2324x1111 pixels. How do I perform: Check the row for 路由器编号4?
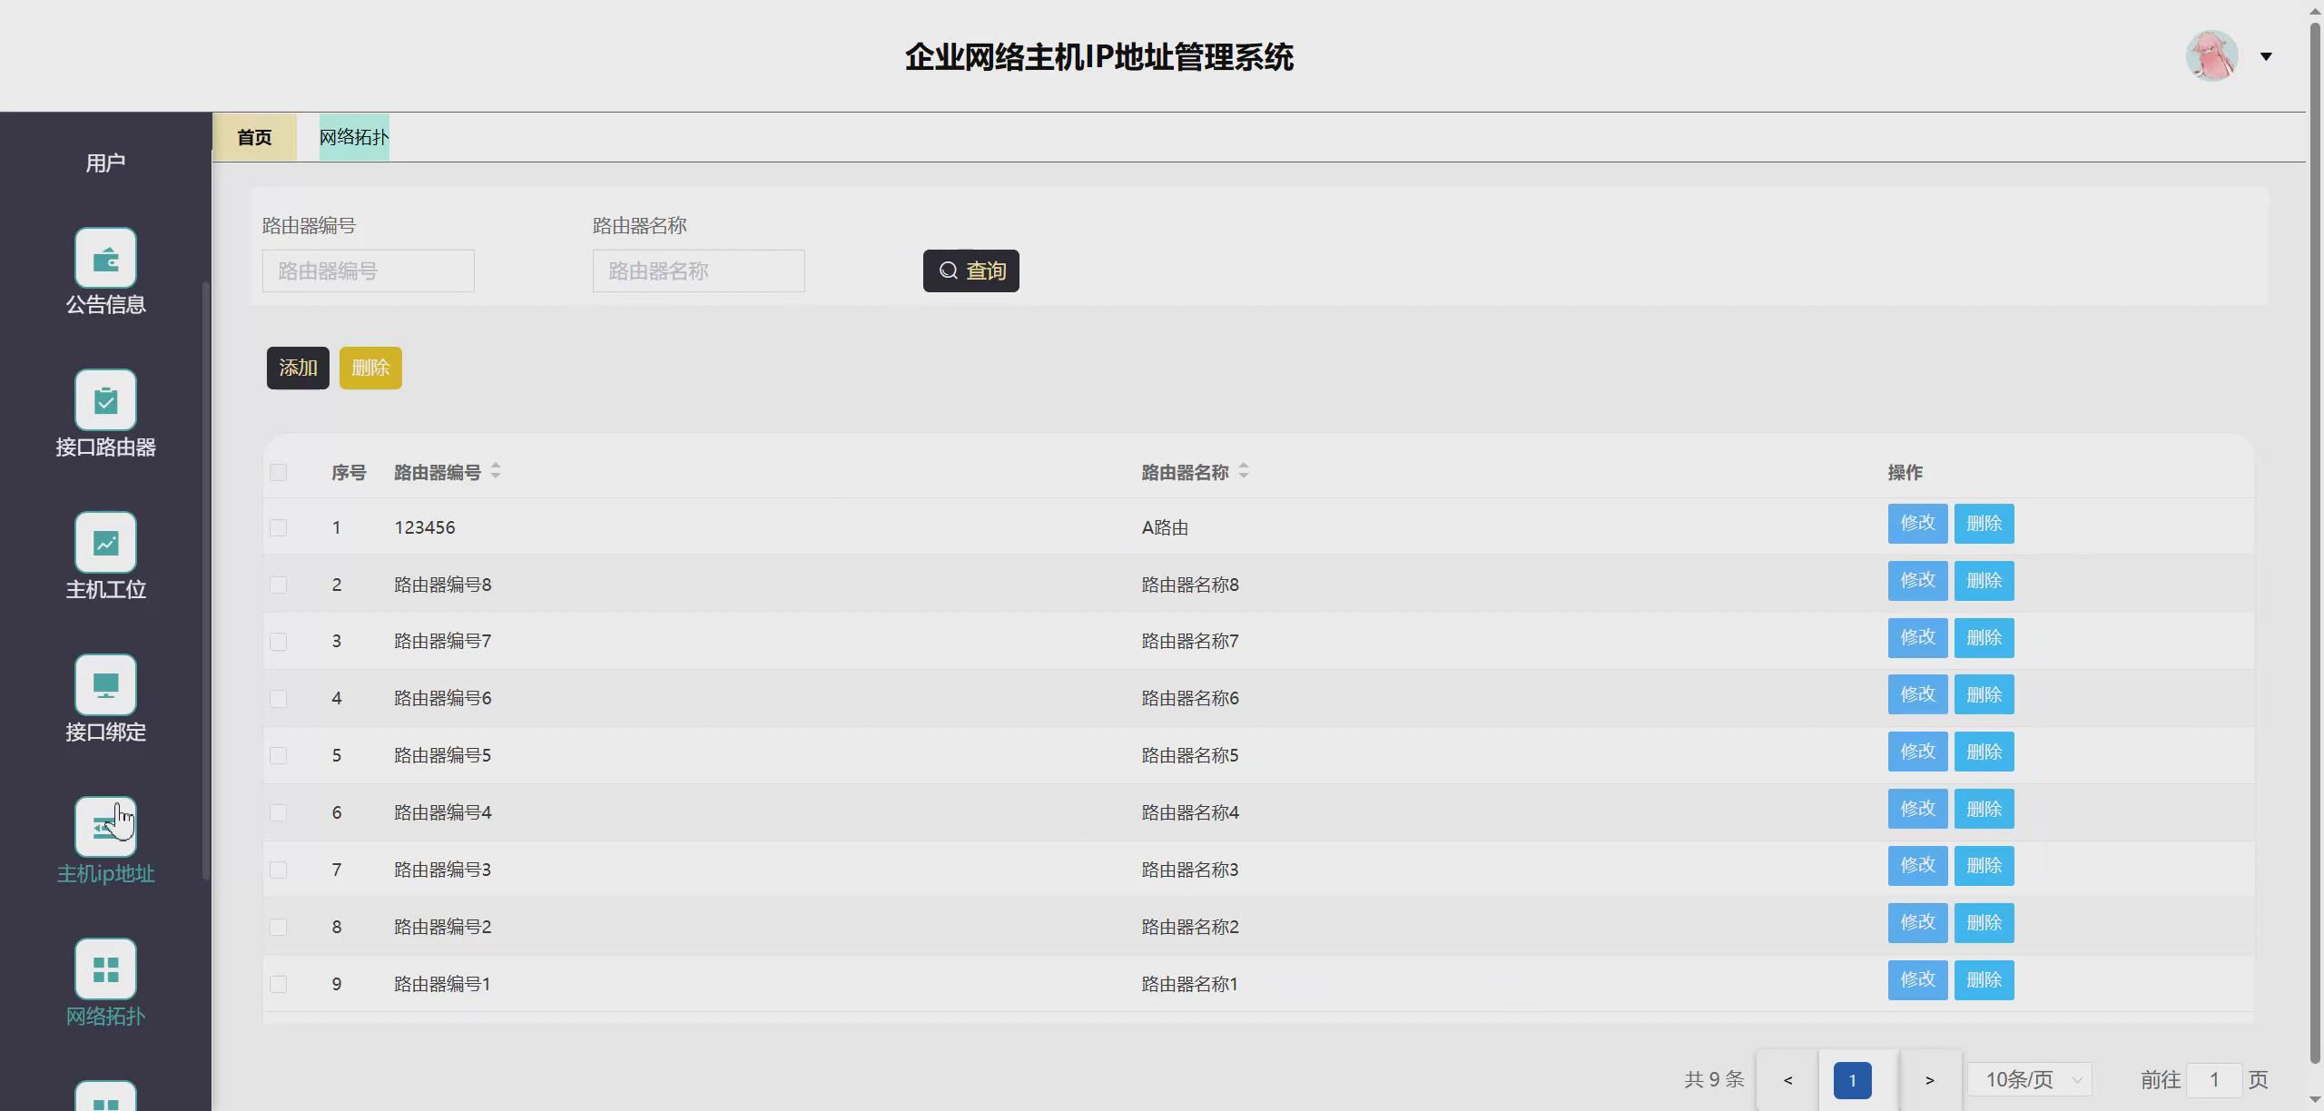(279, 813)
